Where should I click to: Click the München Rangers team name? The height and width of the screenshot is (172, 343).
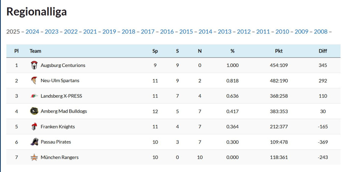tap(59, 157)
